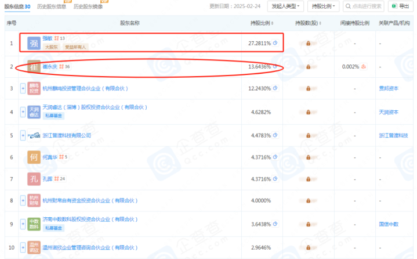The height and width of the screenshot is (259, 417).
Task: Open the 发起人类型 dropdown filter
Action: point(285,6)
